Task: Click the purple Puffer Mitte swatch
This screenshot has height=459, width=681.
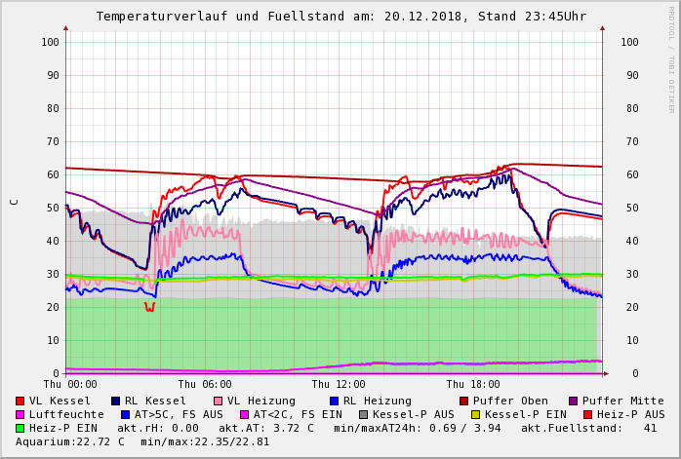Action: point(574,402)
